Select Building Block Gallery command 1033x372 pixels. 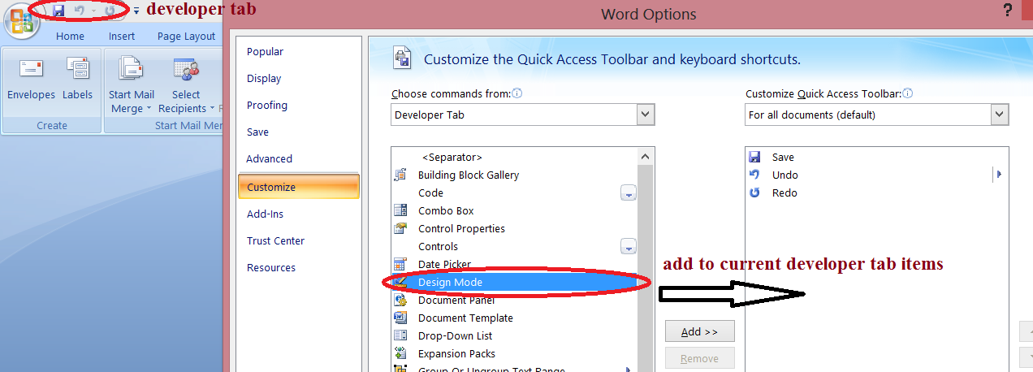[515, 175]
